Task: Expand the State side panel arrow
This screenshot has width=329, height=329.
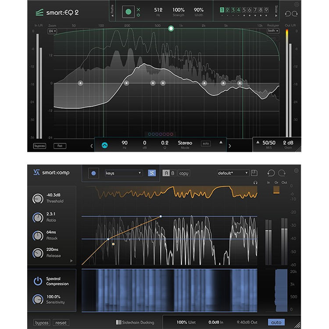Action: click(x=276, y=15)
